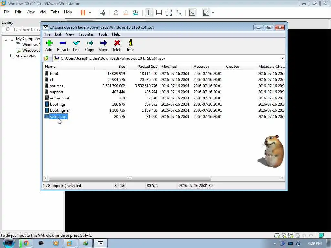Click the Test archive icon
This screenshot has height=248, width=331.
click(x=76, y=46)
